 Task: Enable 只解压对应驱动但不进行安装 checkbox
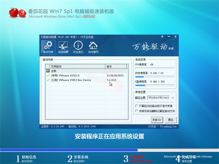pos(137,106)
